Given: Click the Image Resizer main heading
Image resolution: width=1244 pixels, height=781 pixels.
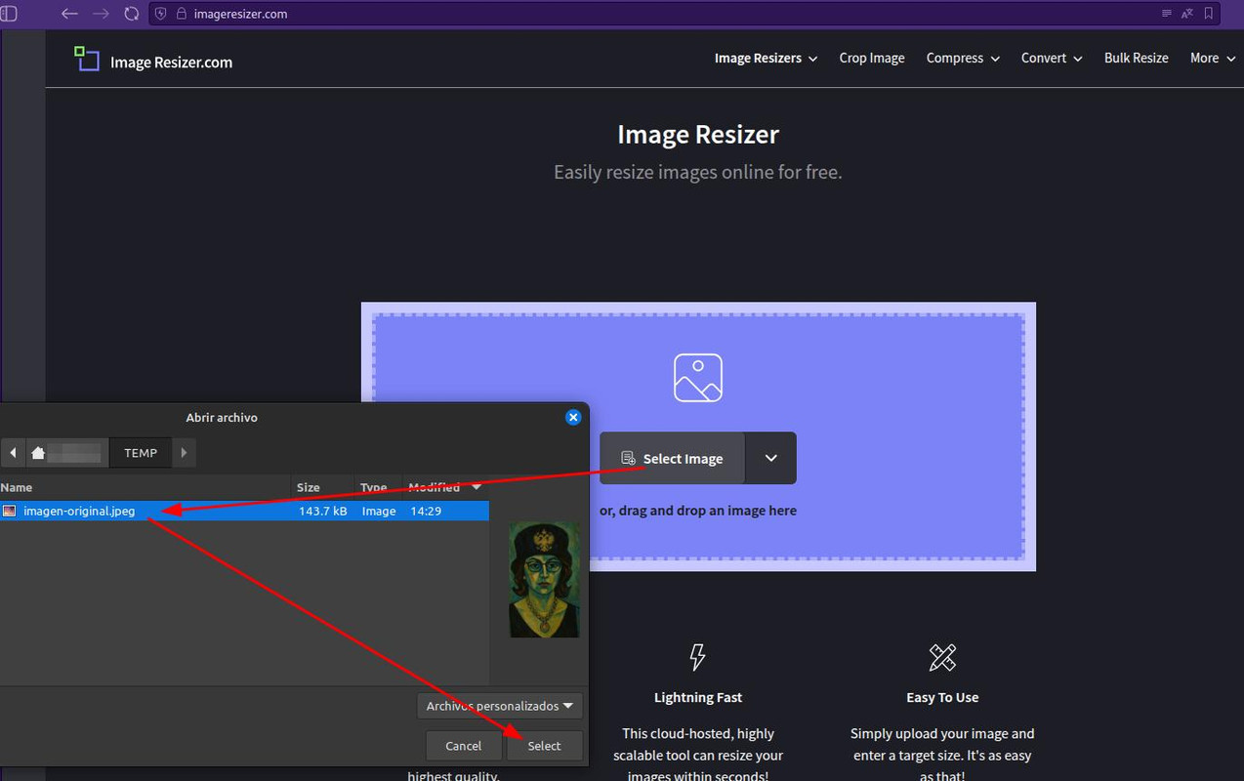Looking at the screenshot, I should click(x=698, y=135).
